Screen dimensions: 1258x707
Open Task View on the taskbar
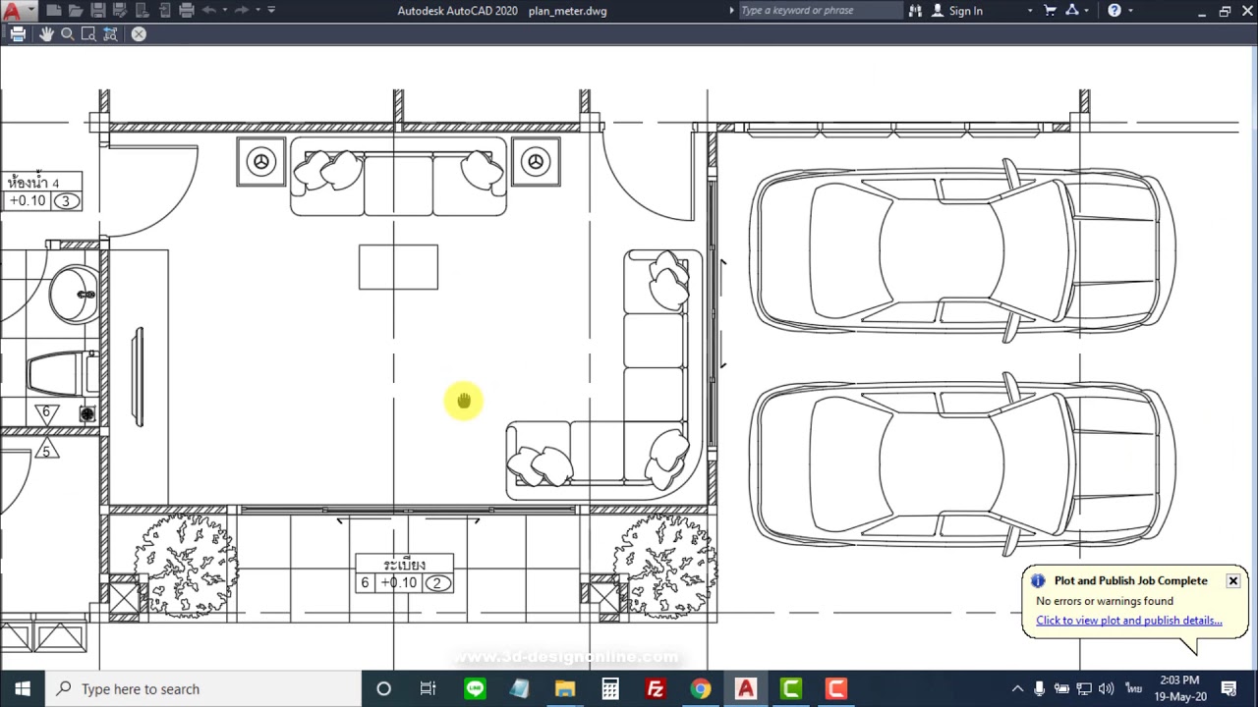[428, 688]
